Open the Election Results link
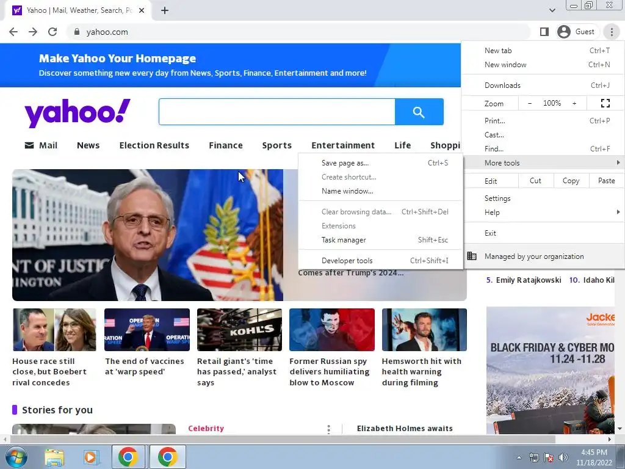The image size is (625, 469). click(x=154, y=145)
